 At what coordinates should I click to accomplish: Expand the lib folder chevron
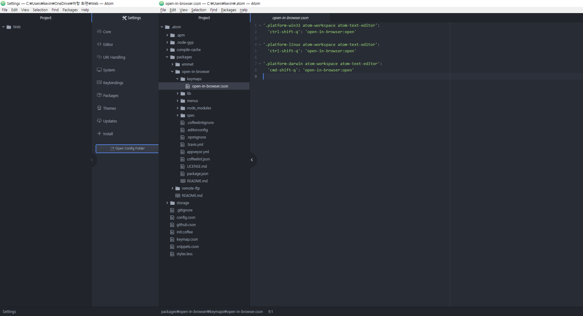(177, 94)
